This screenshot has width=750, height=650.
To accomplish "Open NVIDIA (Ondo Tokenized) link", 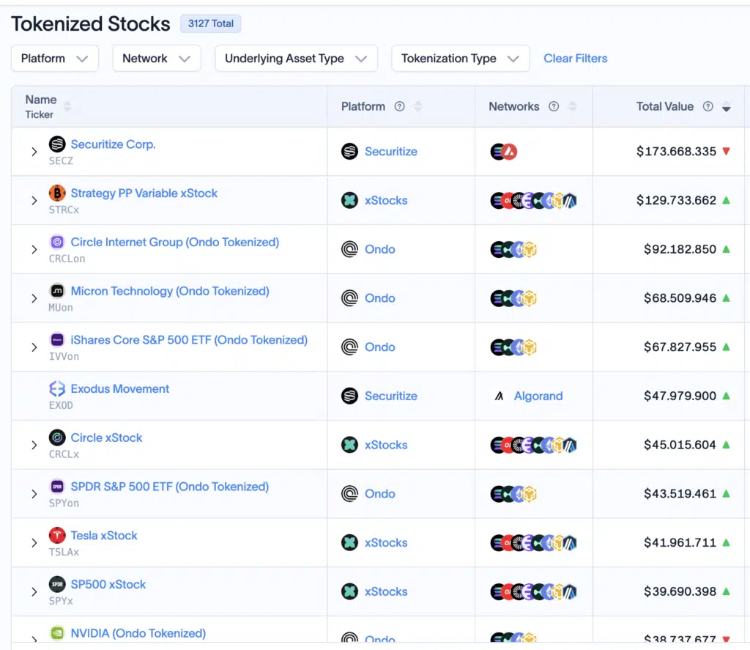I will coord(138,632).
